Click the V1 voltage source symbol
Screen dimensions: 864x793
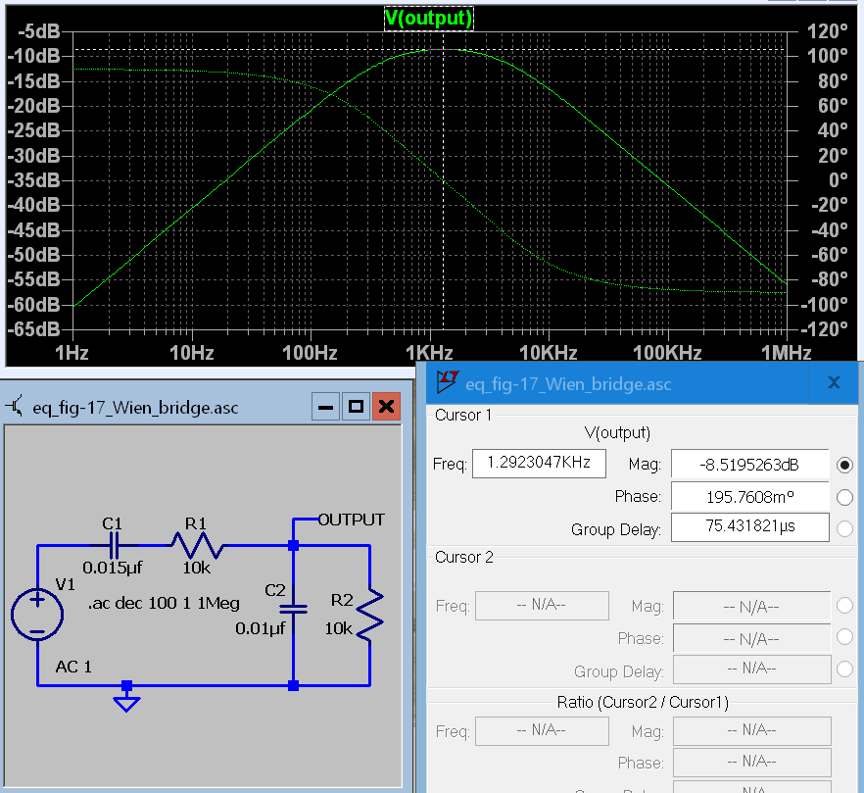pos(36,615)
